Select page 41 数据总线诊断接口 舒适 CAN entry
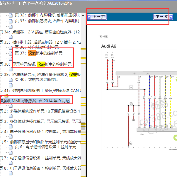The width and height of the screenshot is (177, 177). (40, 91)
